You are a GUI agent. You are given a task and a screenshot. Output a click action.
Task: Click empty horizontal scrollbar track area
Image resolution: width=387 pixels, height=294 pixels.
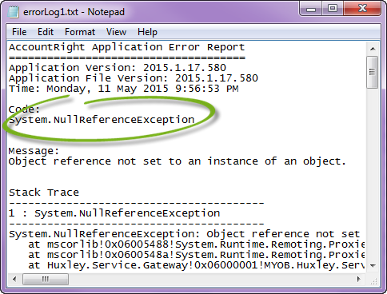tap(210, 279)
